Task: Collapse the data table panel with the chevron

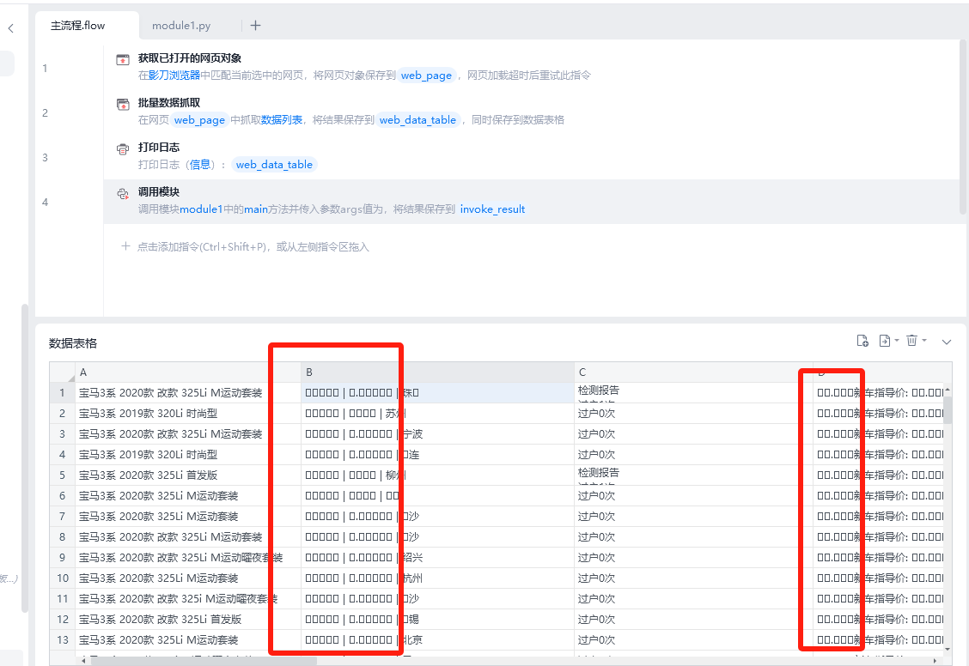Action: [947, 342]
